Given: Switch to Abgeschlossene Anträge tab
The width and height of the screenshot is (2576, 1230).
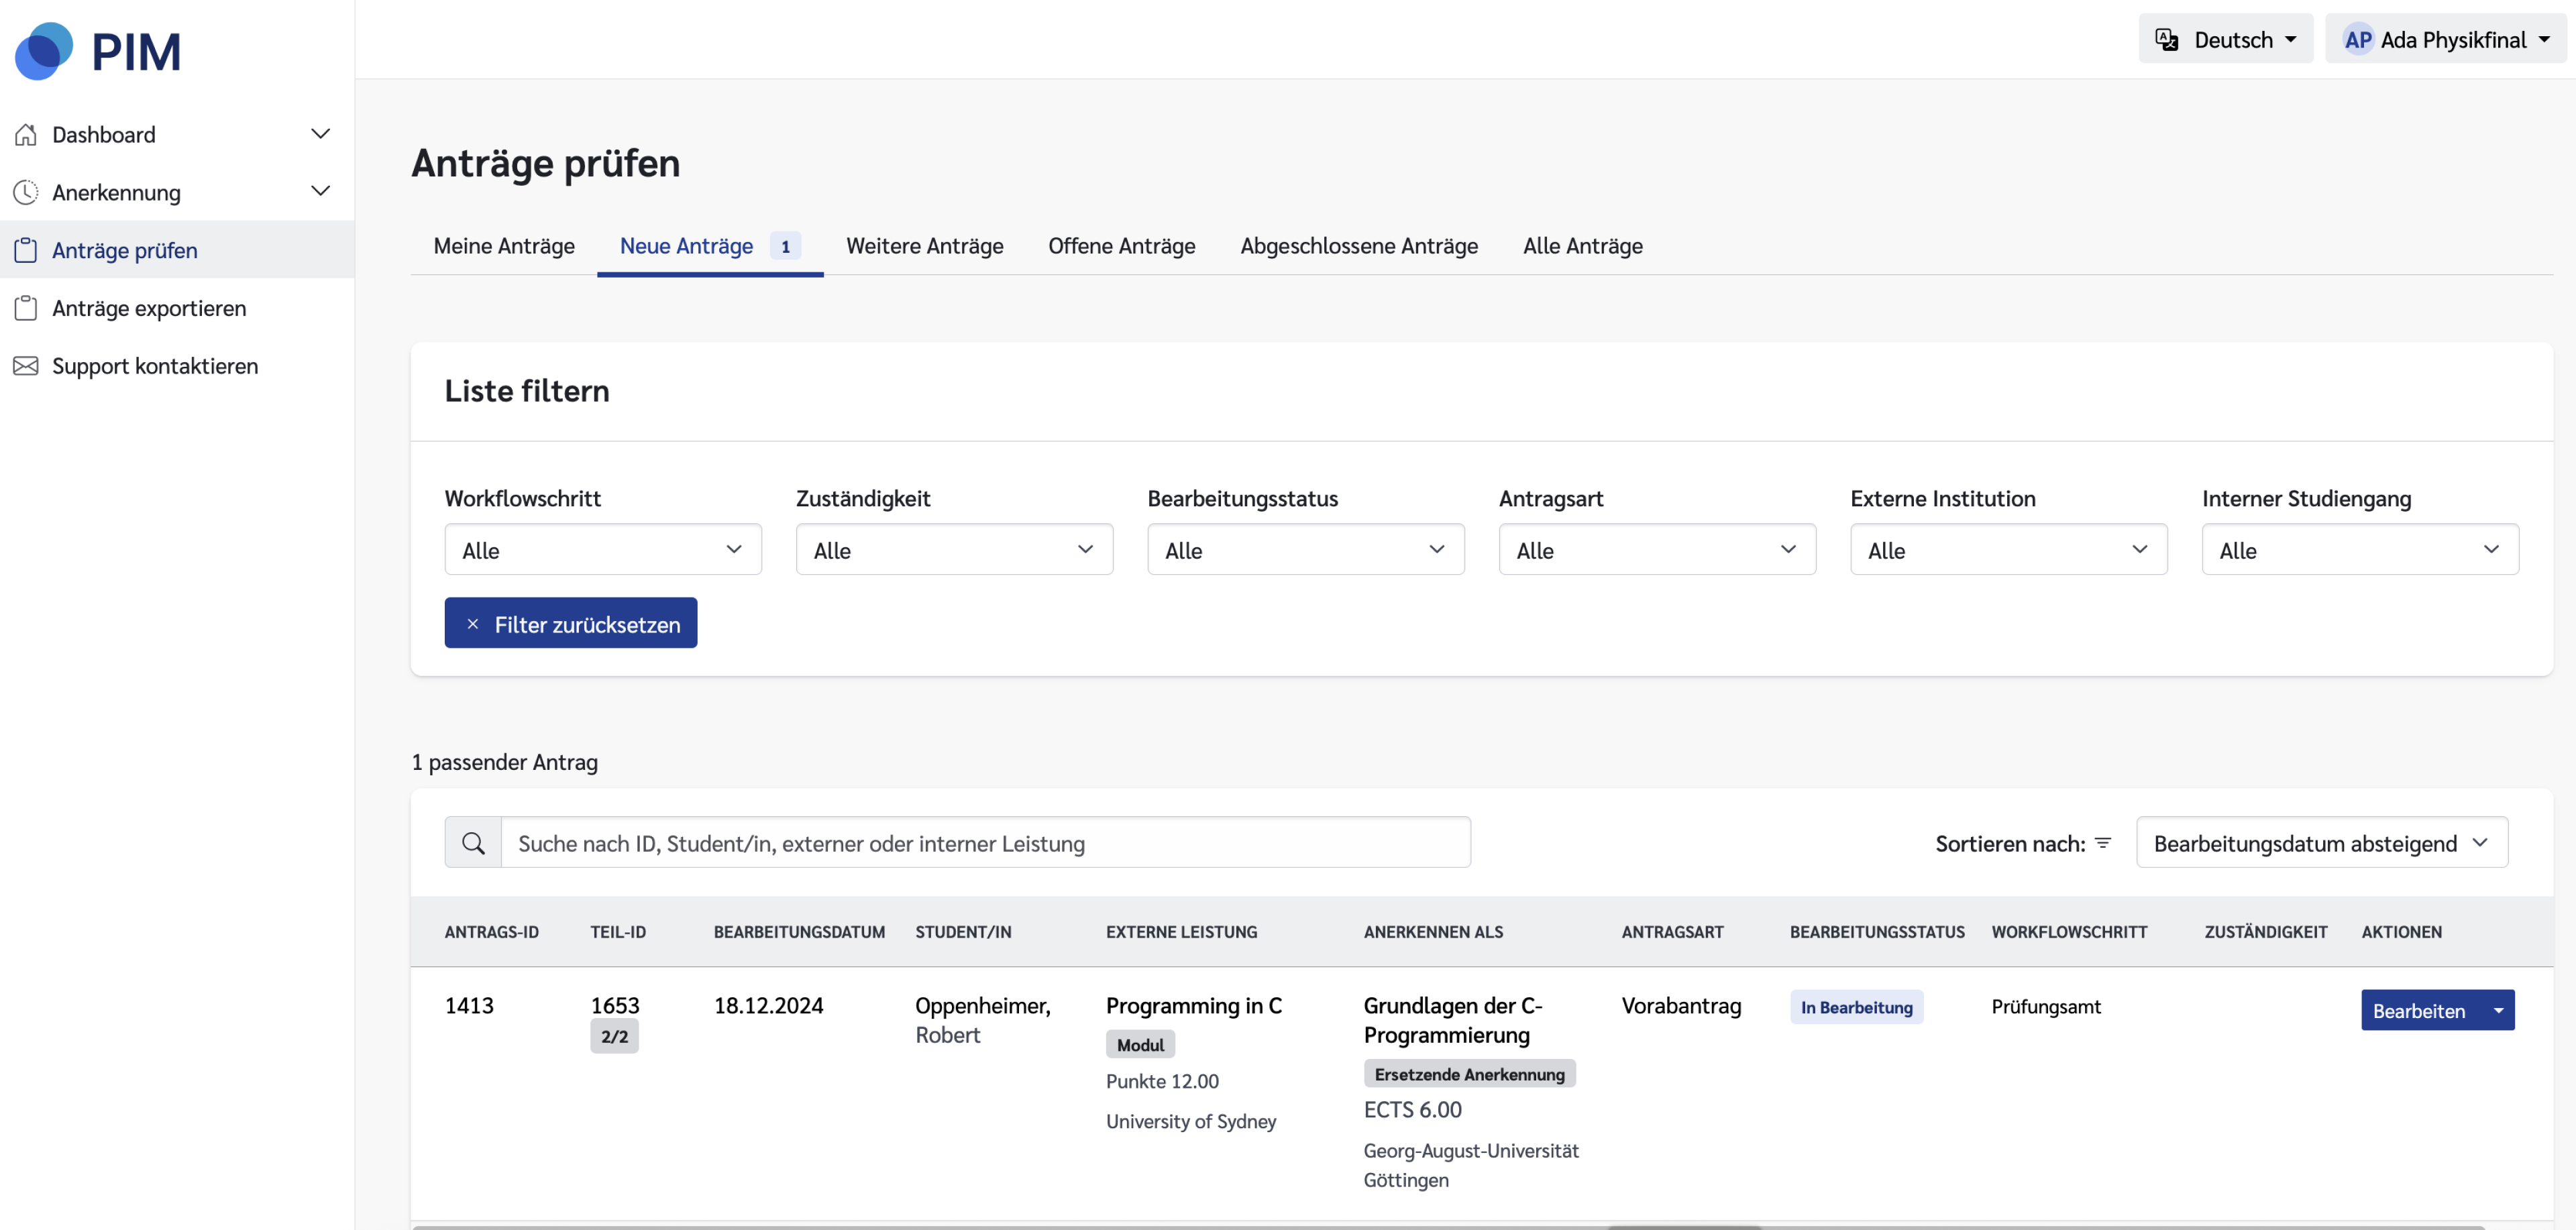Looking at the screenshot, I should (1359, 246).
